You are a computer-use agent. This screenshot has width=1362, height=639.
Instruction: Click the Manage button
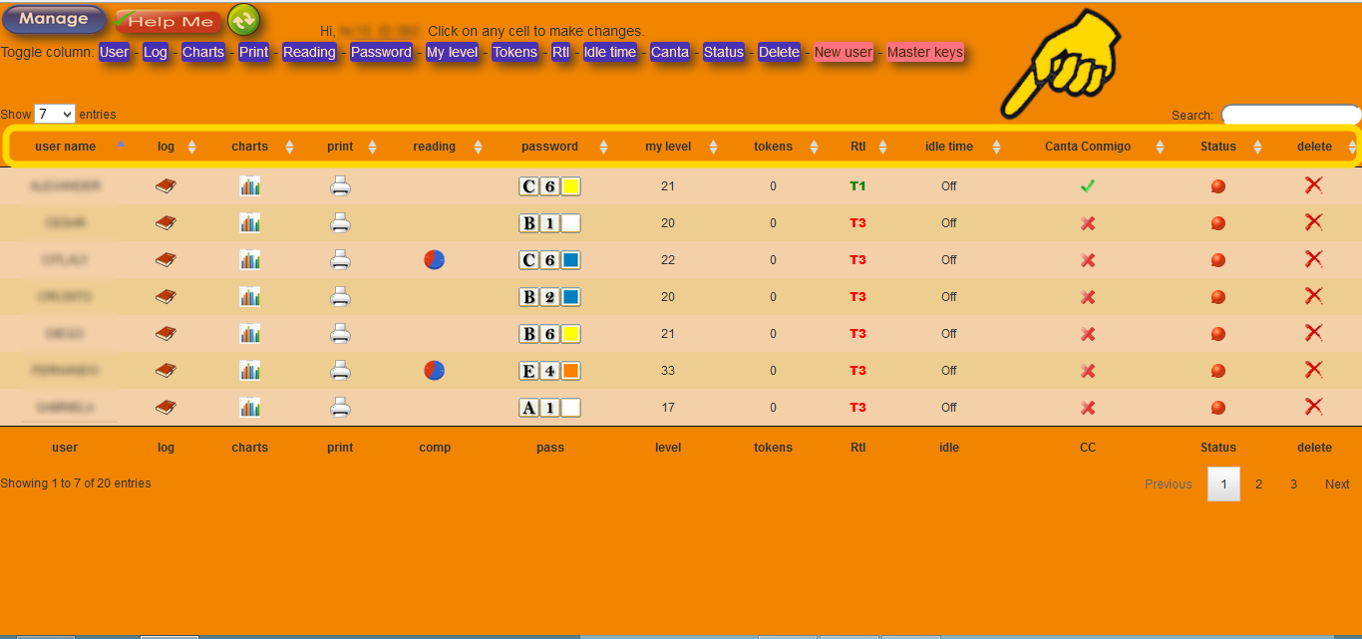pyautogui.click(x=54, y=19)
